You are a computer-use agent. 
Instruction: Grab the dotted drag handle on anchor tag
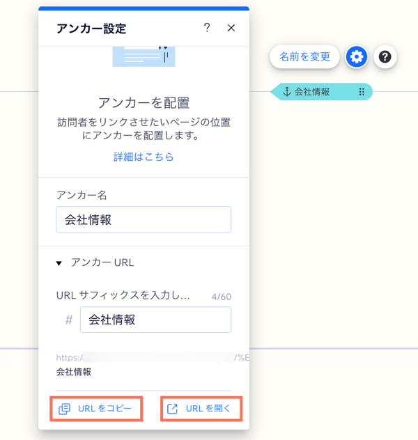[x=362, y=92]
